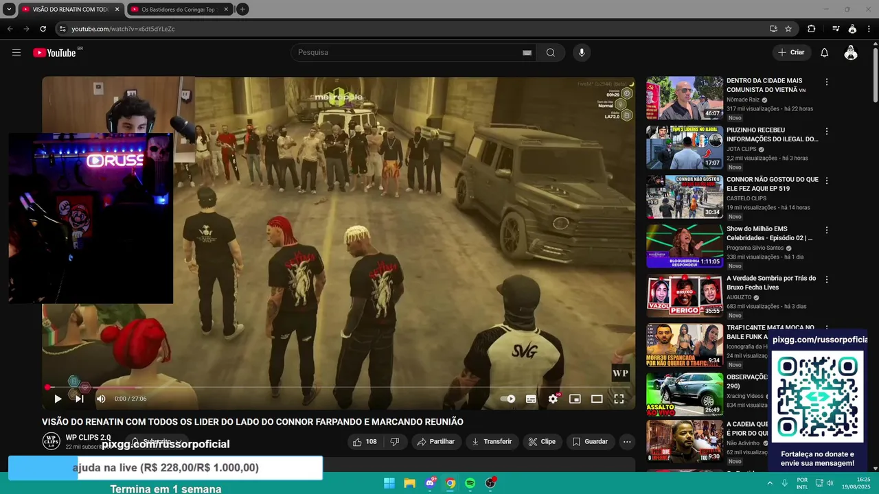Open WP CLIPS 2.0 channel name link
Viewport: 879px width, 494px height.
88,438
